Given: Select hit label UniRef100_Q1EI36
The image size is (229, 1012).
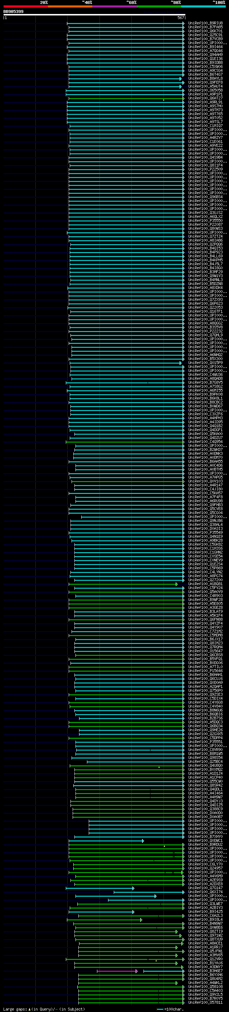Looking at the screenshot, I should click(x=205, y=59).
